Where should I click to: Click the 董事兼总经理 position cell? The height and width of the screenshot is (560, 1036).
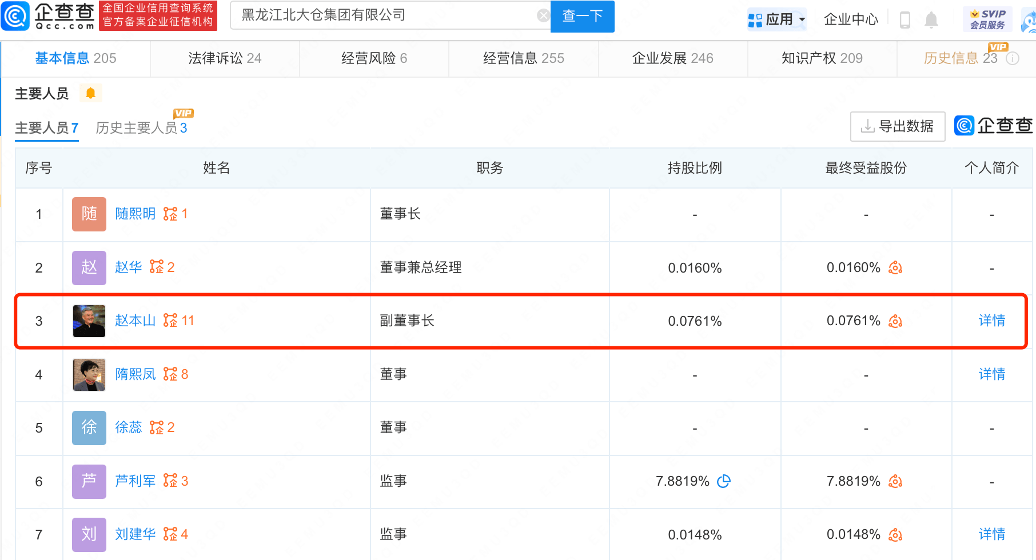tap(489, 267)
